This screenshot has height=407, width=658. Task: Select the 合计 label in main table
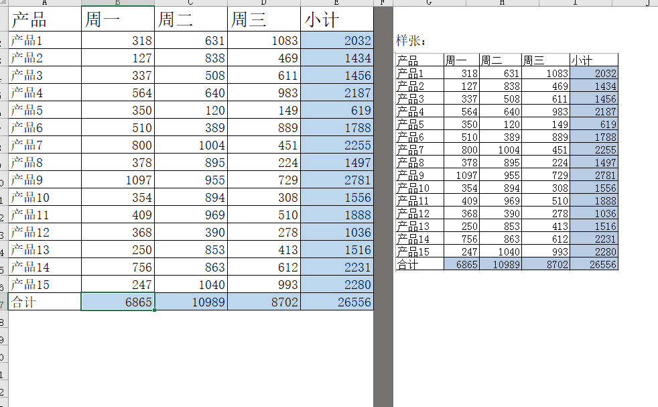click(45, 302)
